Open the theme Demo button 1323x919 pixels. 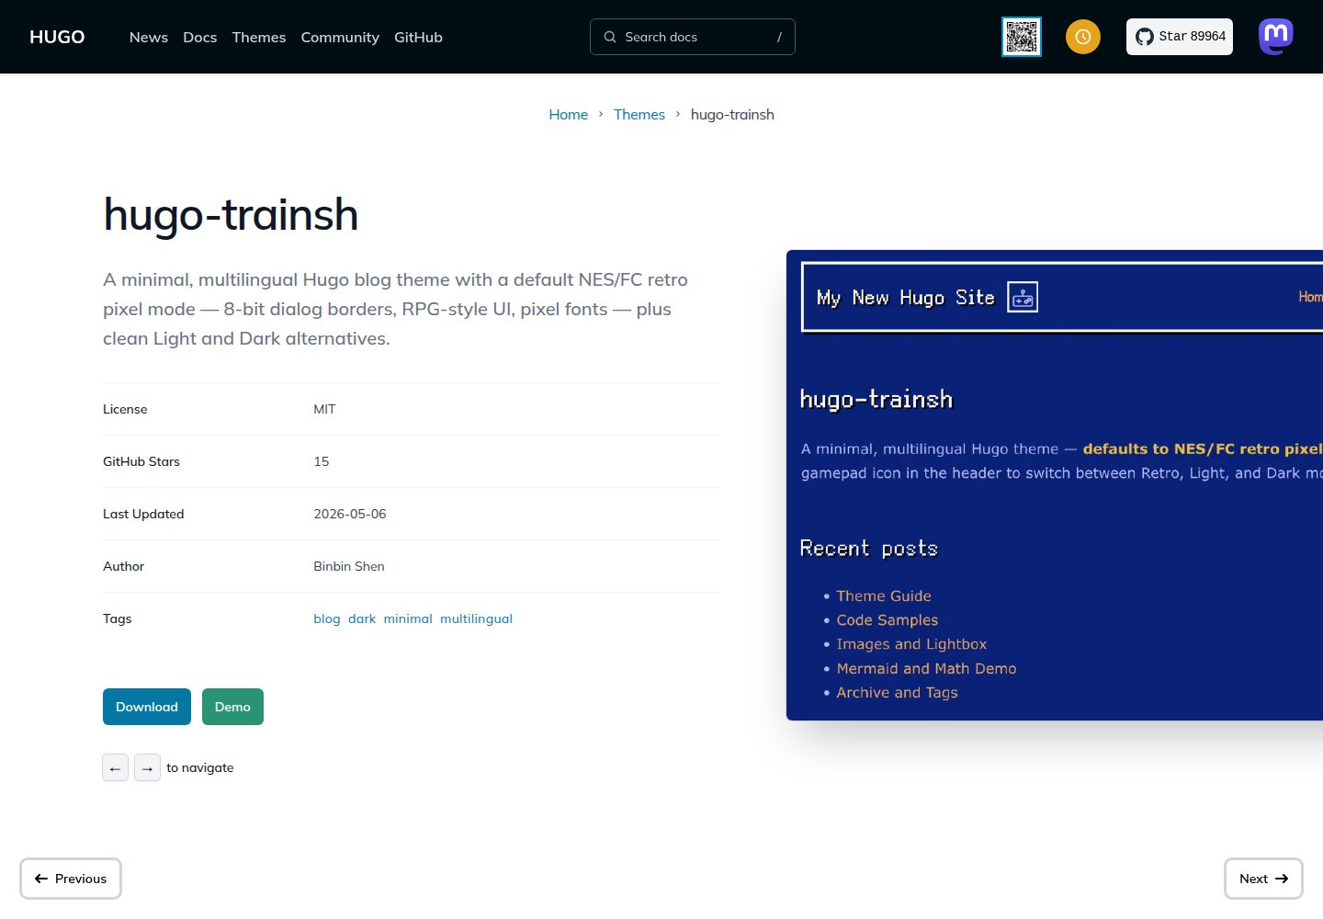point(232,707)
